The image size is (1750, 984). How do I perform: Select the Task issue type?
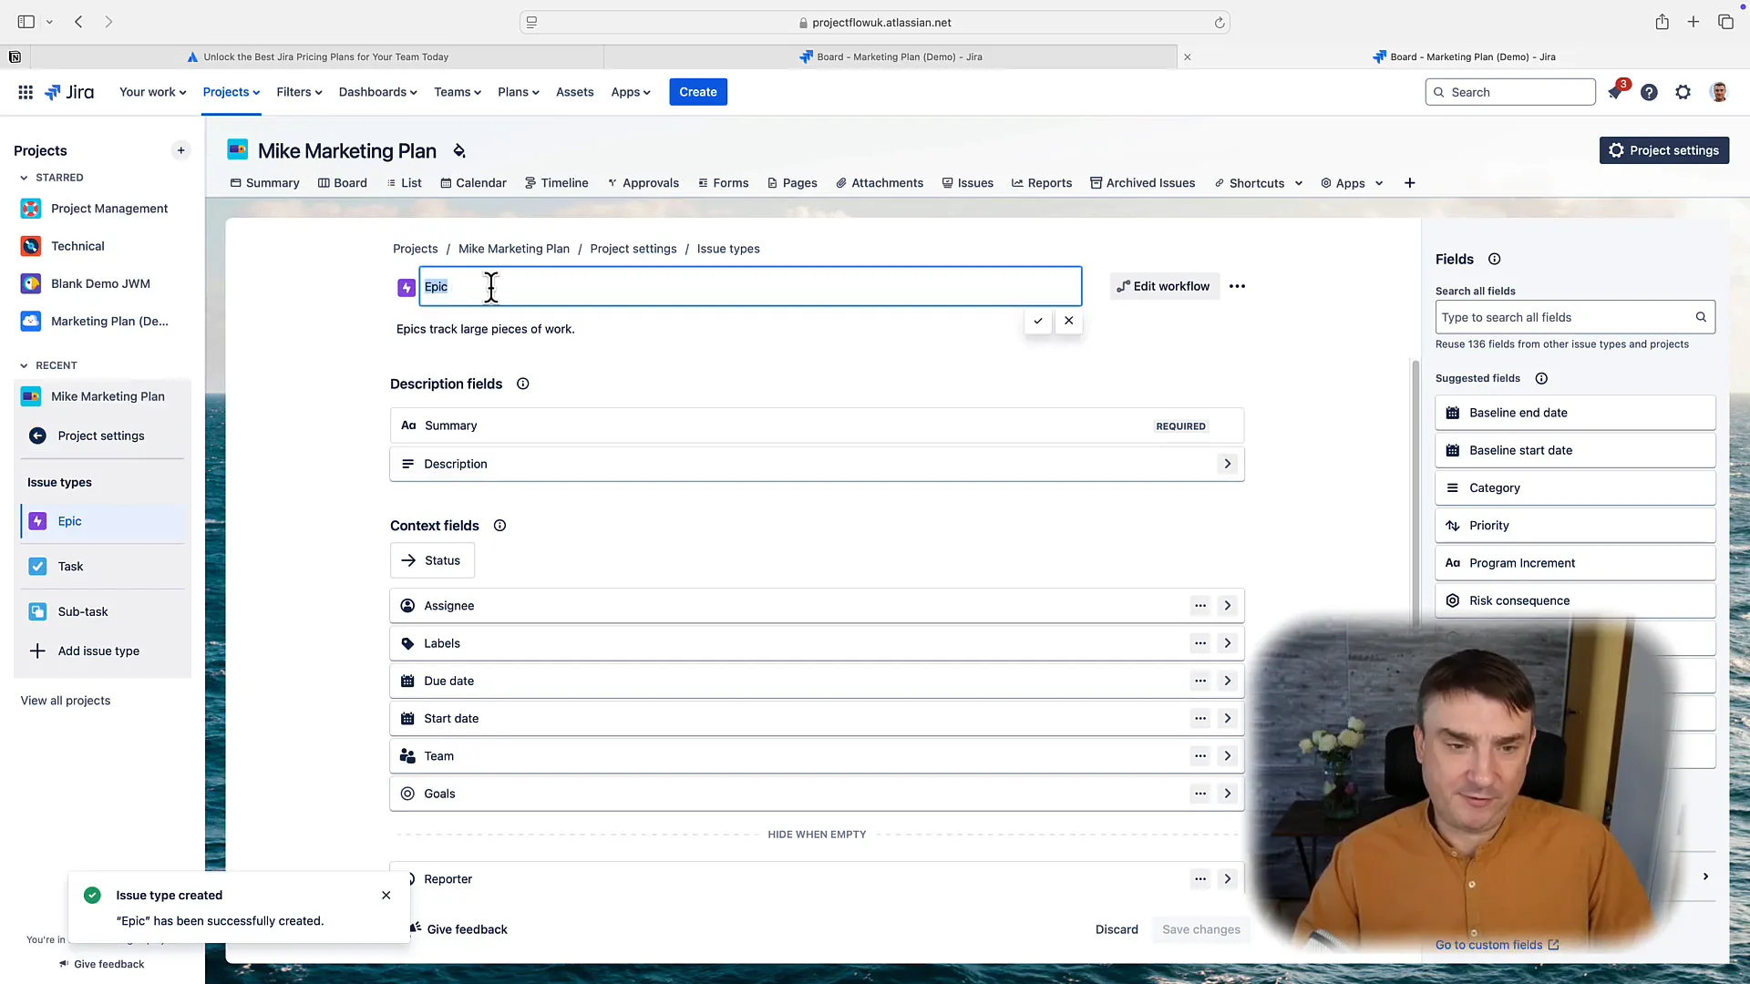point(102,567)
